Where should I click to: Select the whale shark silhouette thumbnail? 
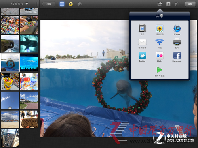click(x=29, y=44)
